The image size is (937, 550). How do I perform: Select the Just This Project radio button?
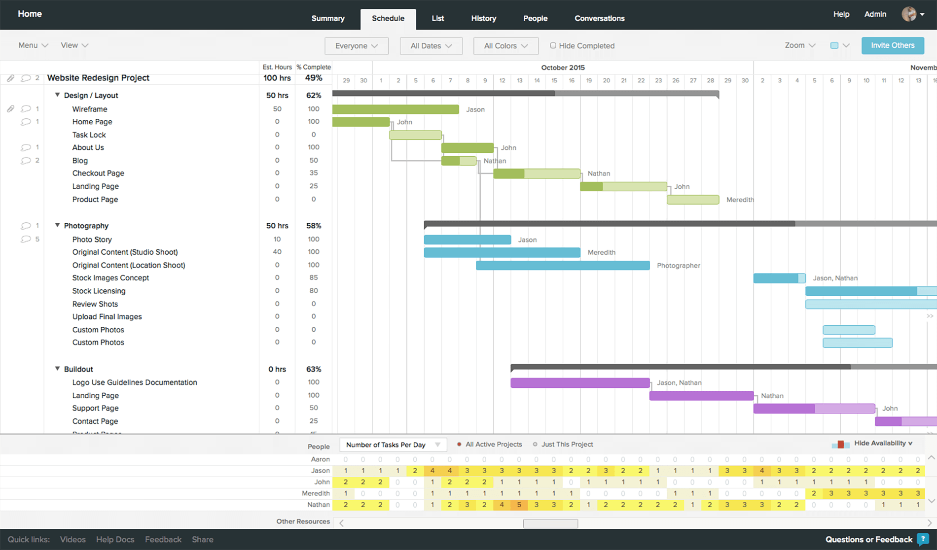535,444
